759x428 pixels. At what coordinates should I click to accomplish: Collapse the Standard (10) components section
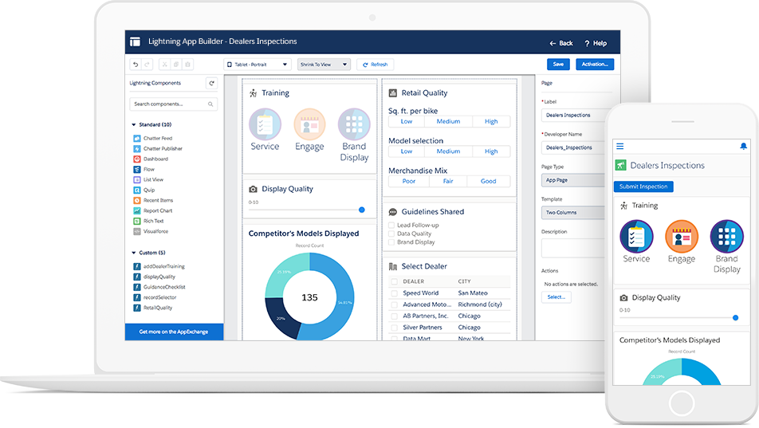(x=134, y=125)
